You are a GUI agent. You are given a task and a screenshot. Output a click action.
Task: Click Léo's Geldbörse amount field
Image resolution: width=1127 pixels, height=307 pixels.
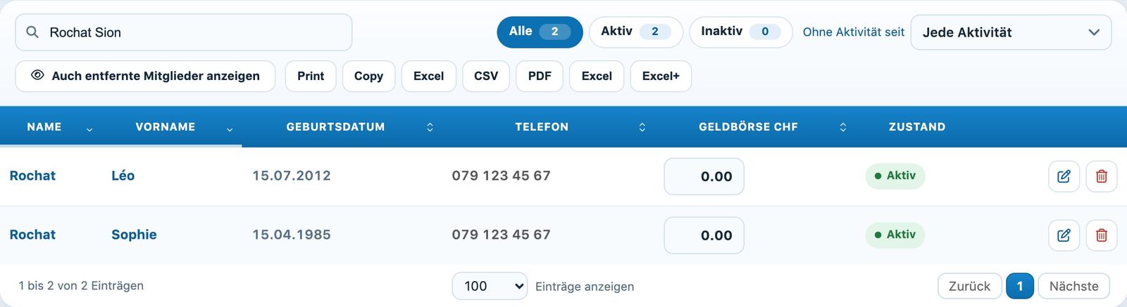(x=704, y=176)
